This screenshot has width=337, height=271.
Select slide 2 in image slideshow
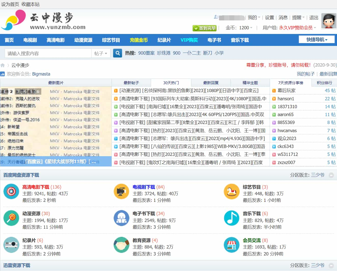pos(11,91)
